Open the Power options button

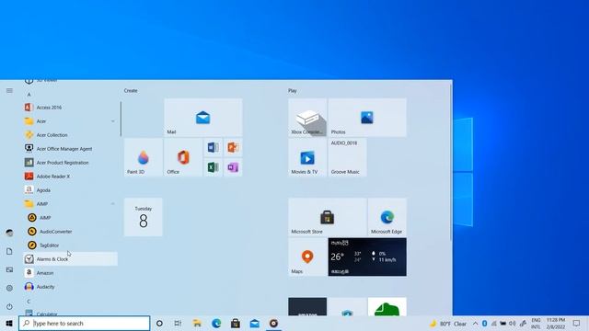pos(9,306)
